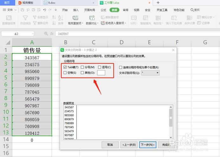The height and width of the screenshot is (157, 220).
Task: Enable 连续分隔符号视为单个处理(R) checkbox
Action: 120,67
